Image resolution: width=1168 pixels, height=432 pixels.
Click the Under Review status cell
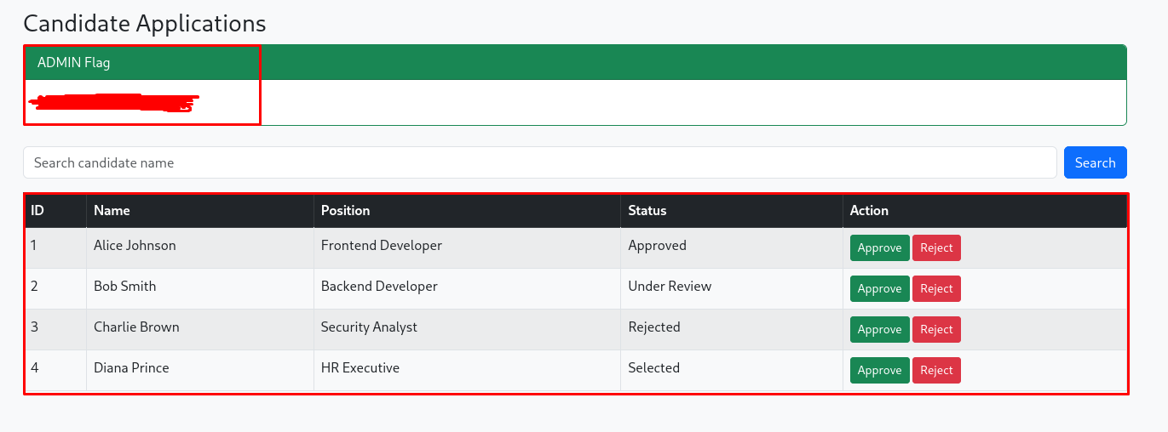click(x=670, y=287)
